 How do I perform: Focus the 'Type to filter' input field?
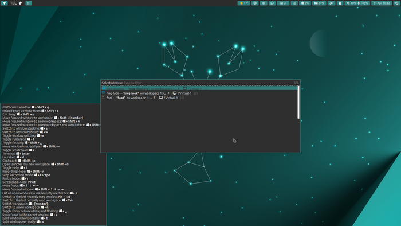209,83
